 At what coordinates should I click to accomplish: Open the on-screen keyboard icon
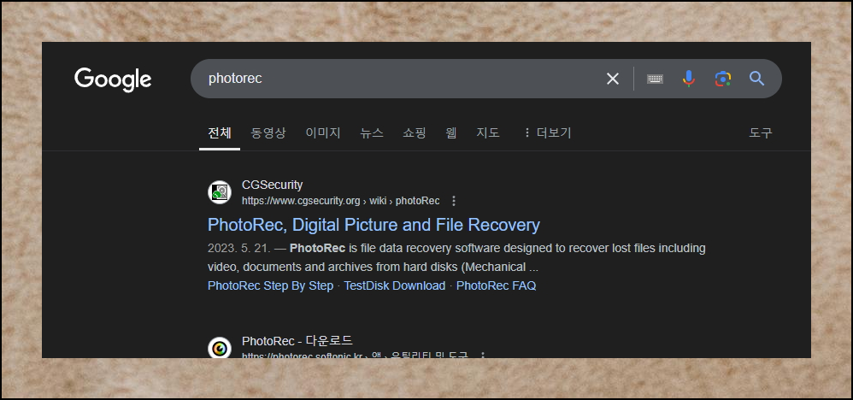(x=655, y=79)
